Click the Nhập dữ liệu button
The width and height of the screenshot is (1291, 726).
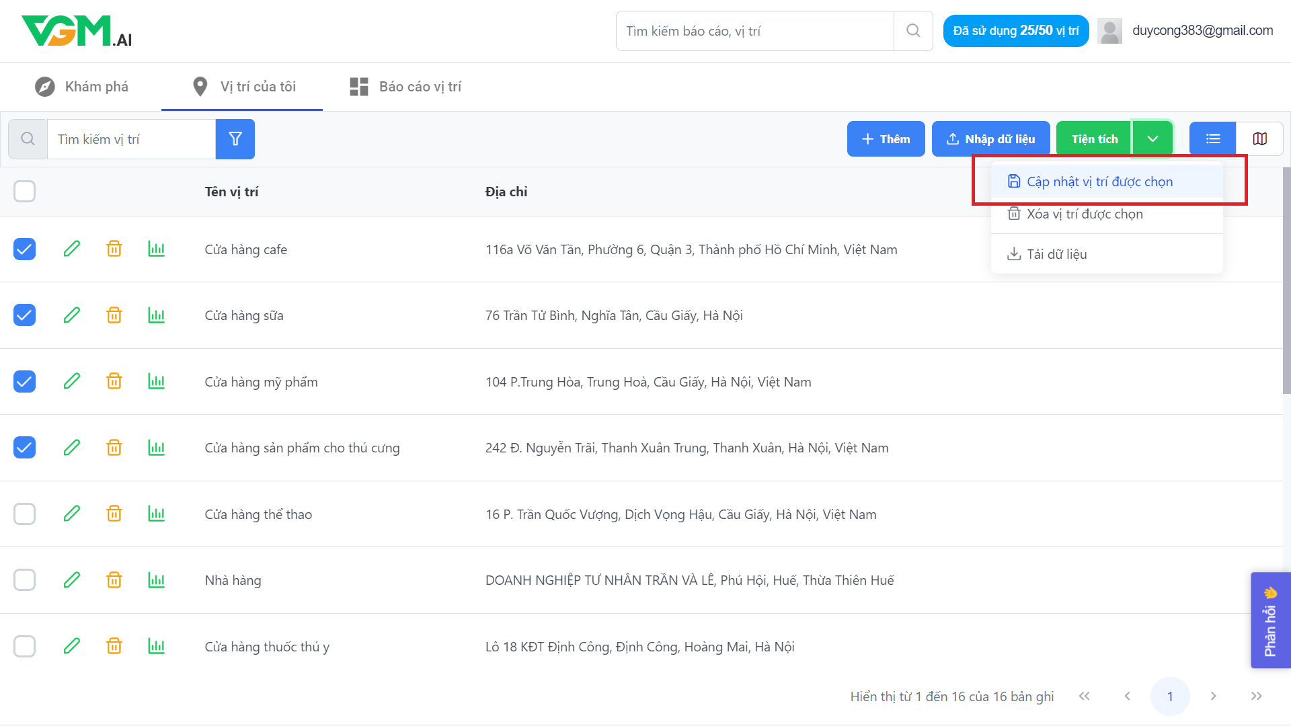tap(990, 138)
